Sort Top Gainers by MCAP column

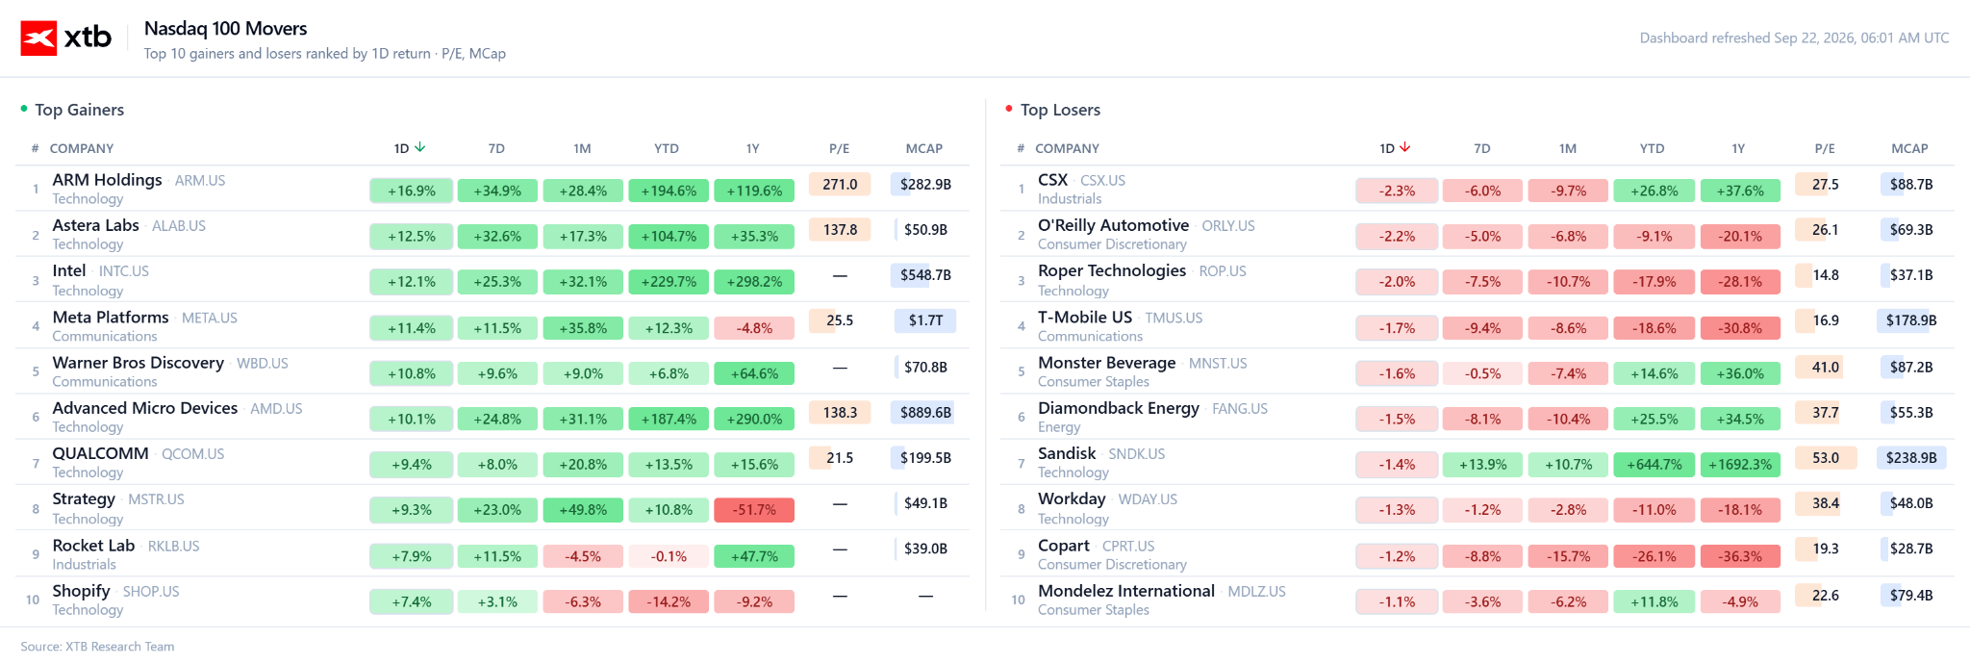coord(924,148)
